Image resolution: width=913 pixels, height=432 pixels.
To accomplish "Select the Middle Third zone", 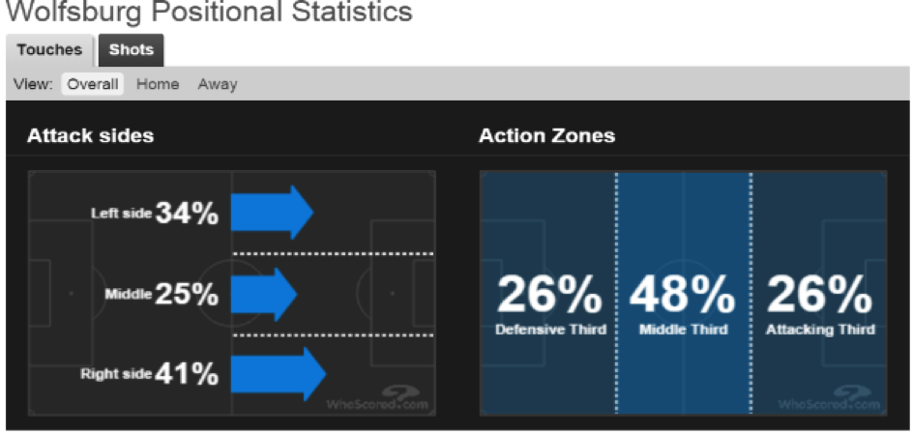I will pyautogui.click(x=683, y=293).
